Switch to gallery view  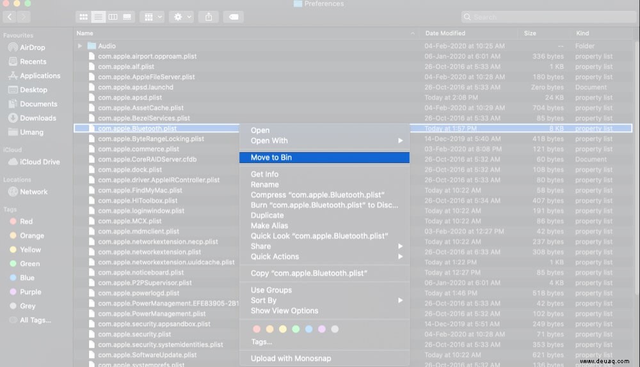point(127,17)
